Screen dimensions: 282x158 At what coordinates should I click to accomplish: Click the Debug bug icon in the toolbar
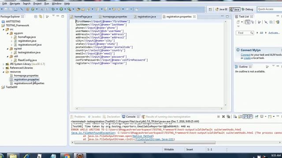pyautogui.click(x=53, y=9)
